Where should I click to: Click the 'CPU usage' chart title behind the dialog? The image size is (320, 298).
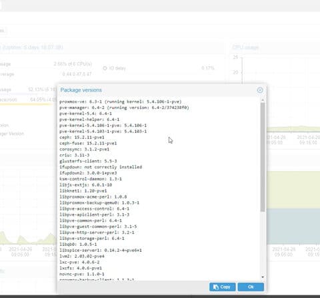245,47
